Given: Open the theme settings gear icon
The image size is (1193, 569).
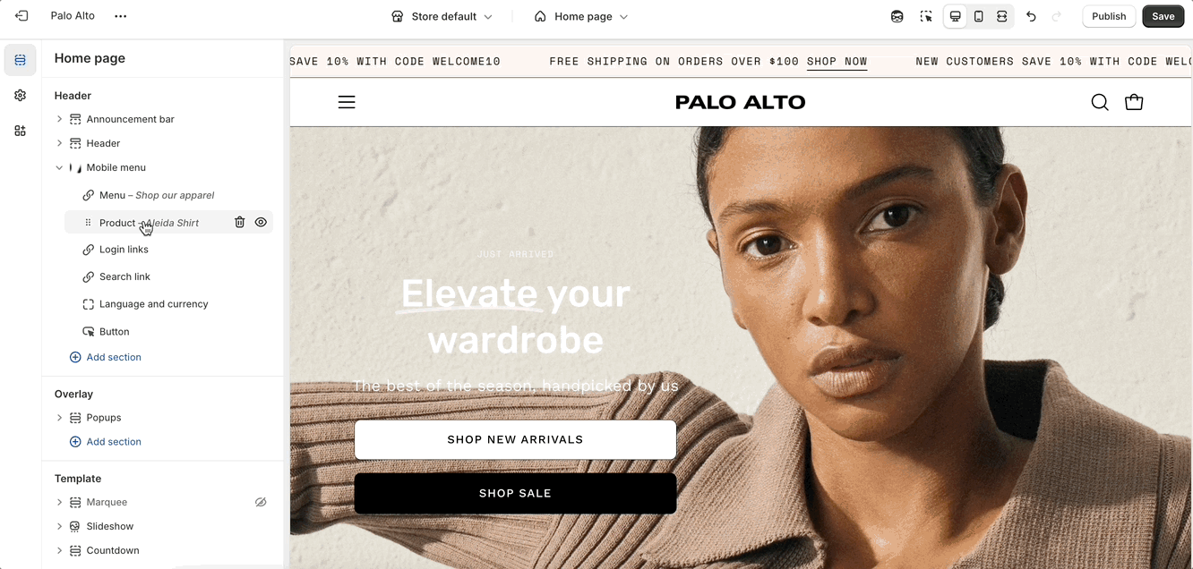Looking at the screenshot, I should pyautogui.click(x=21, y=95).
